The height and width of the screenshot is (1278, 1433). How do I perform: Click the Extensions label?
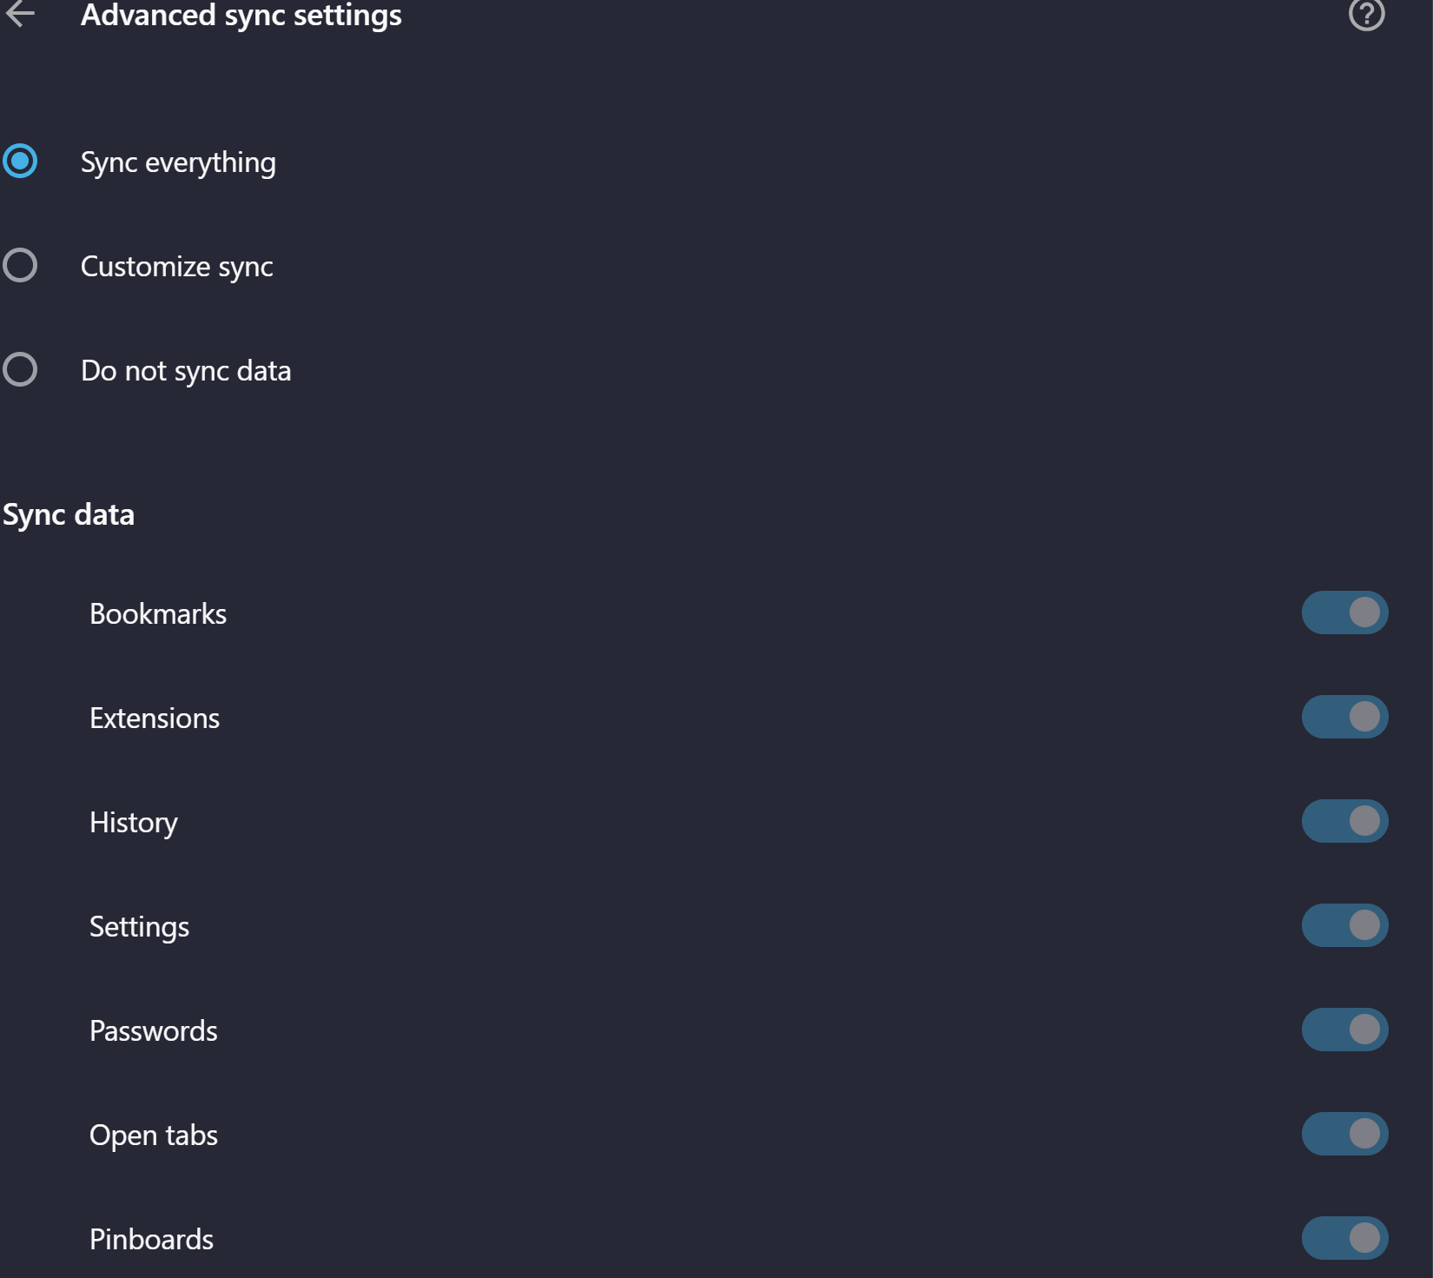point(155,718)
